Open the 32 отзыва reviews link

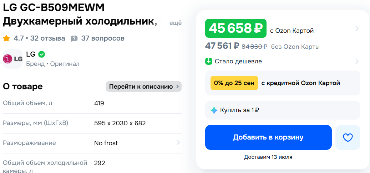coord(48,38)
